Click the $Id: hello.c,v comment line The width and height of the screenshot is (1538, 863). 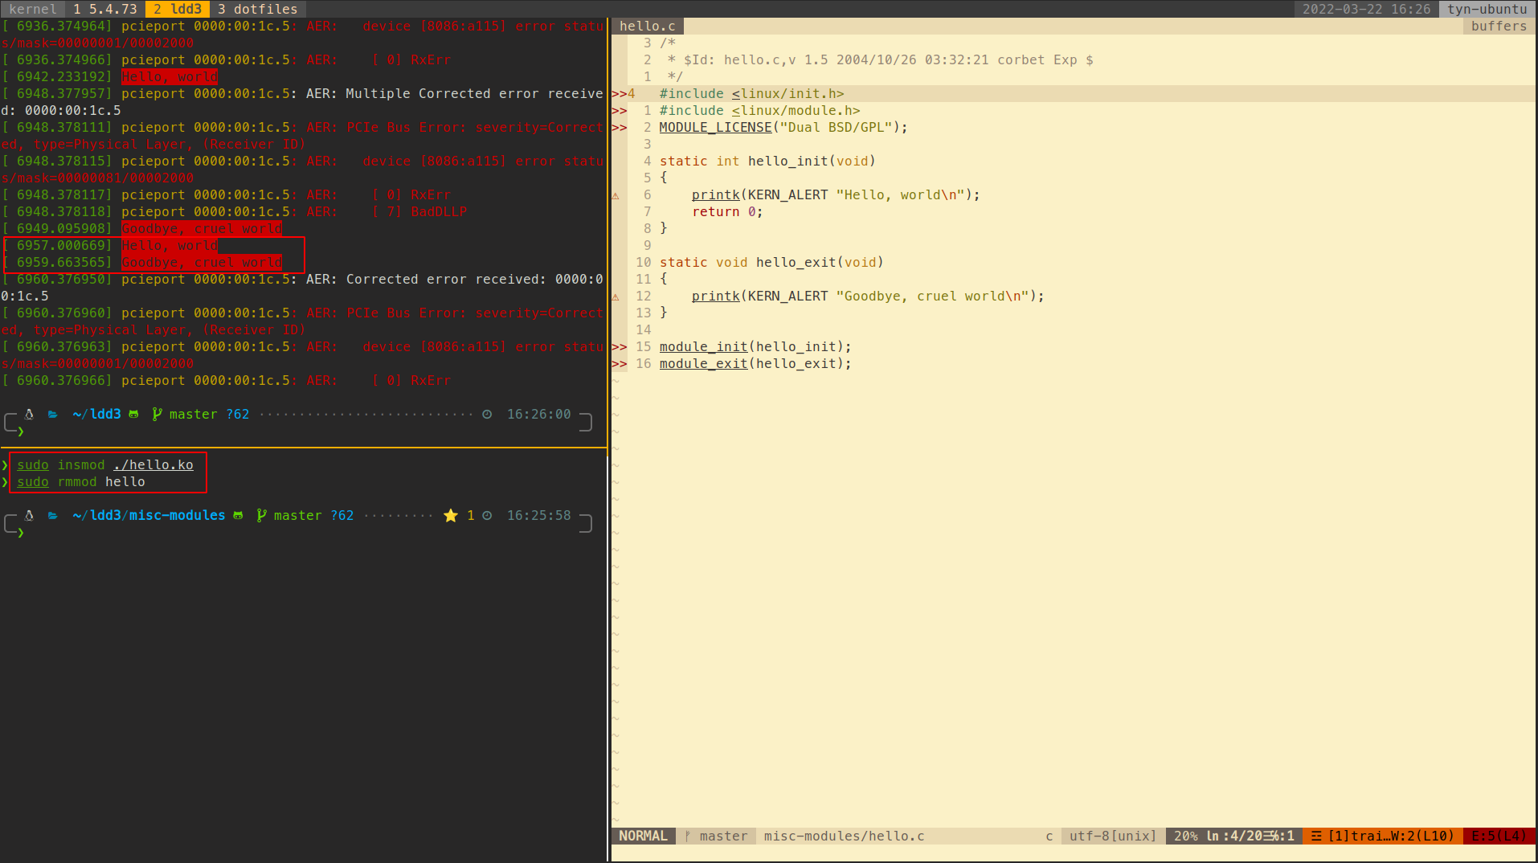pos(881,59)
